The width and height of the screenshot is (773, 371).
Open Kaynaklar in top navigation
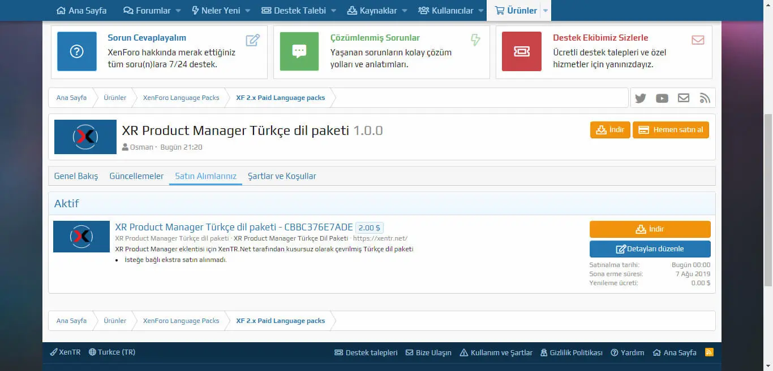[x=372, y=11]
